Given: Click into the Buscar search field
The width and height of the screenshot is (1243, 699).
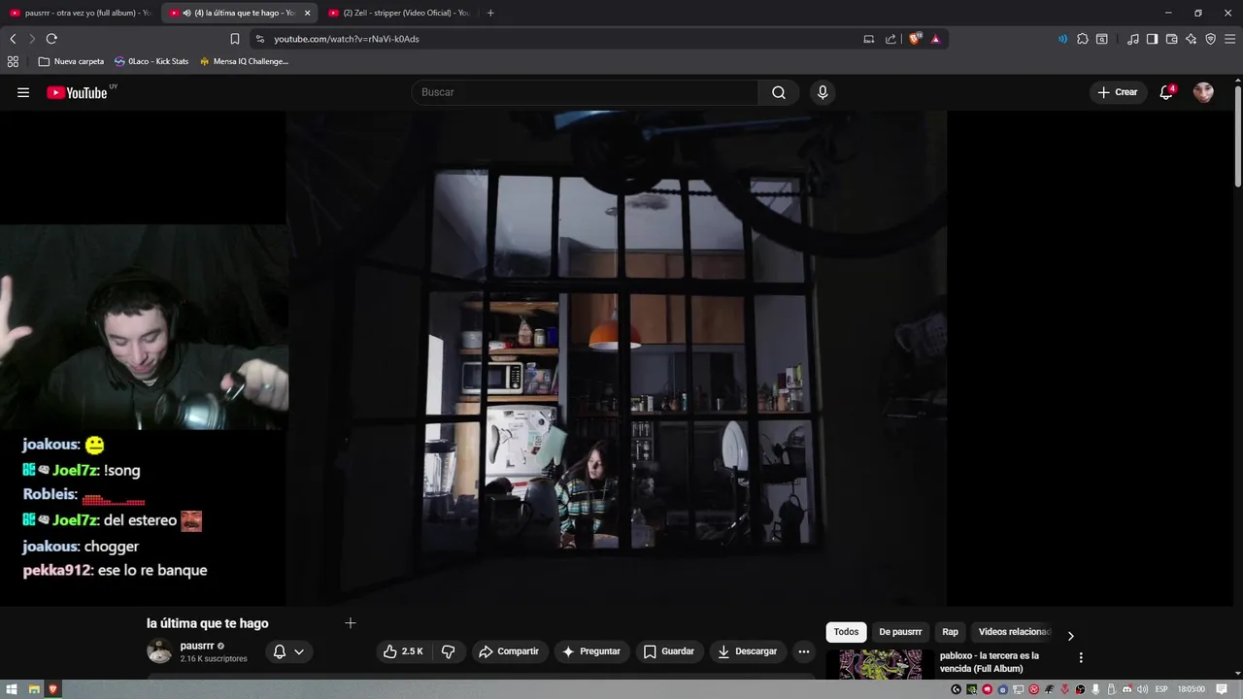Looking at the screenshot, I should 586,92.
